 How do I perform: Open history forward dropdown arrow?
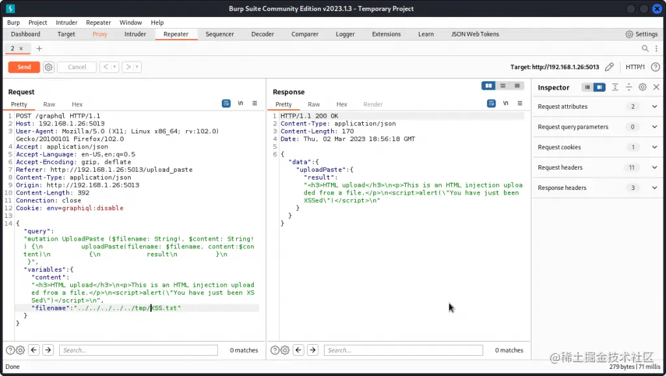tap(137, 67)
